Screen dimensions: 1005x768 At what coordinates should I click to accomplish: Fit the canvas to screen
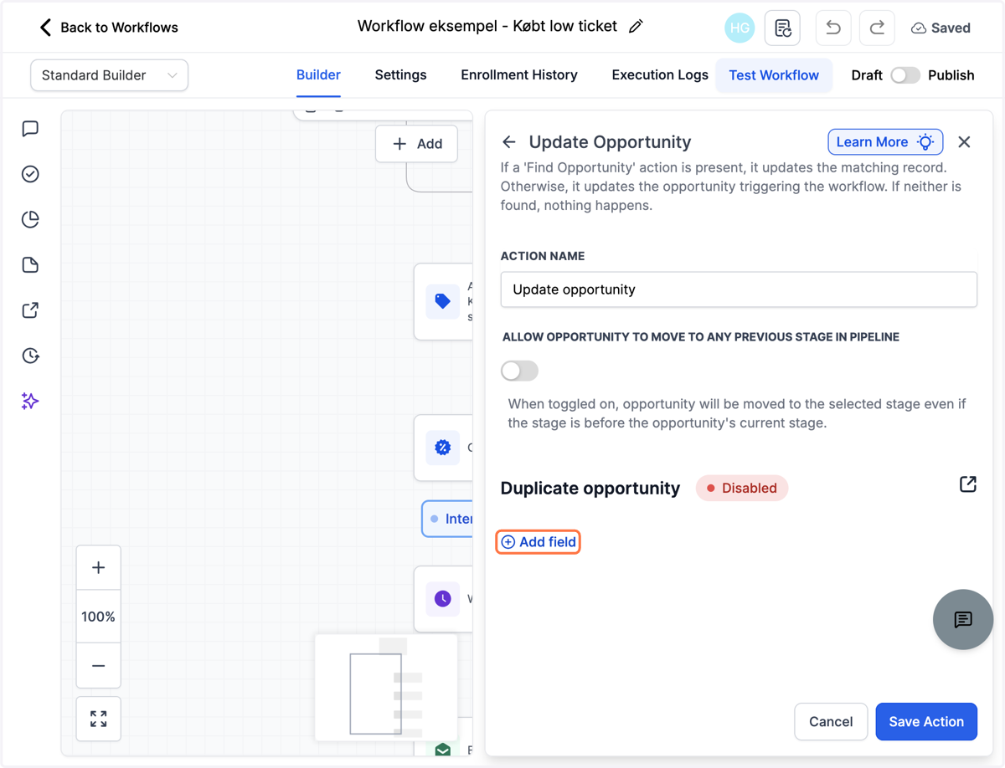[x=98, y=719]
